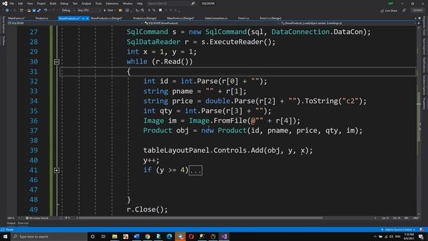Switch to the Product.cs [Design] tab
Screen dimensions: 428x241
pos(144,18)
